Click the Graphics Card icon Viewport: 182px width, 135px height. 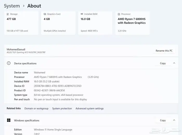pos(45,14)
